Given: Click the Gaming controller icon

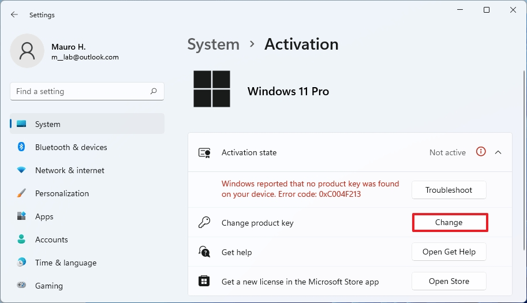Looking at the screenshot, I should tap(21, 286).
